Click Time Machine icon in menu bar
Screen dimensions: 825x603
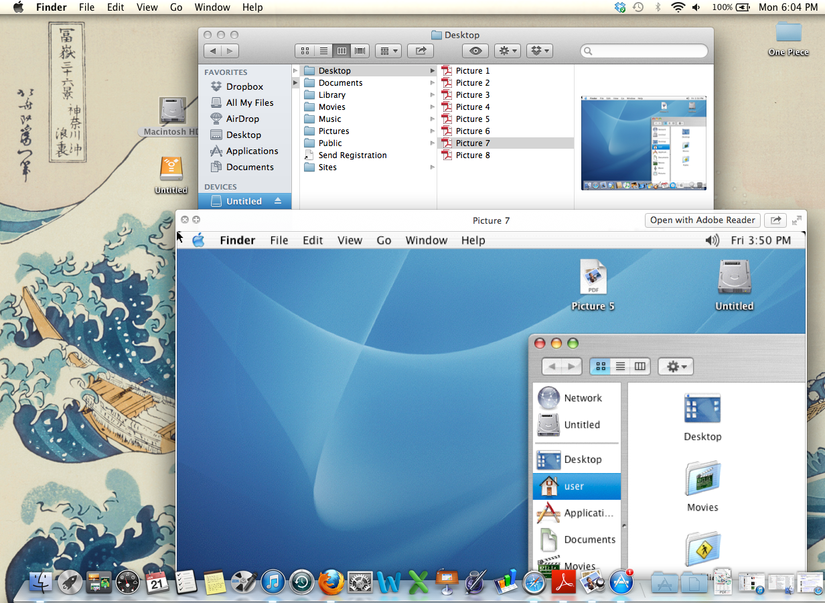pyautogui.click(x=638, y=7)
